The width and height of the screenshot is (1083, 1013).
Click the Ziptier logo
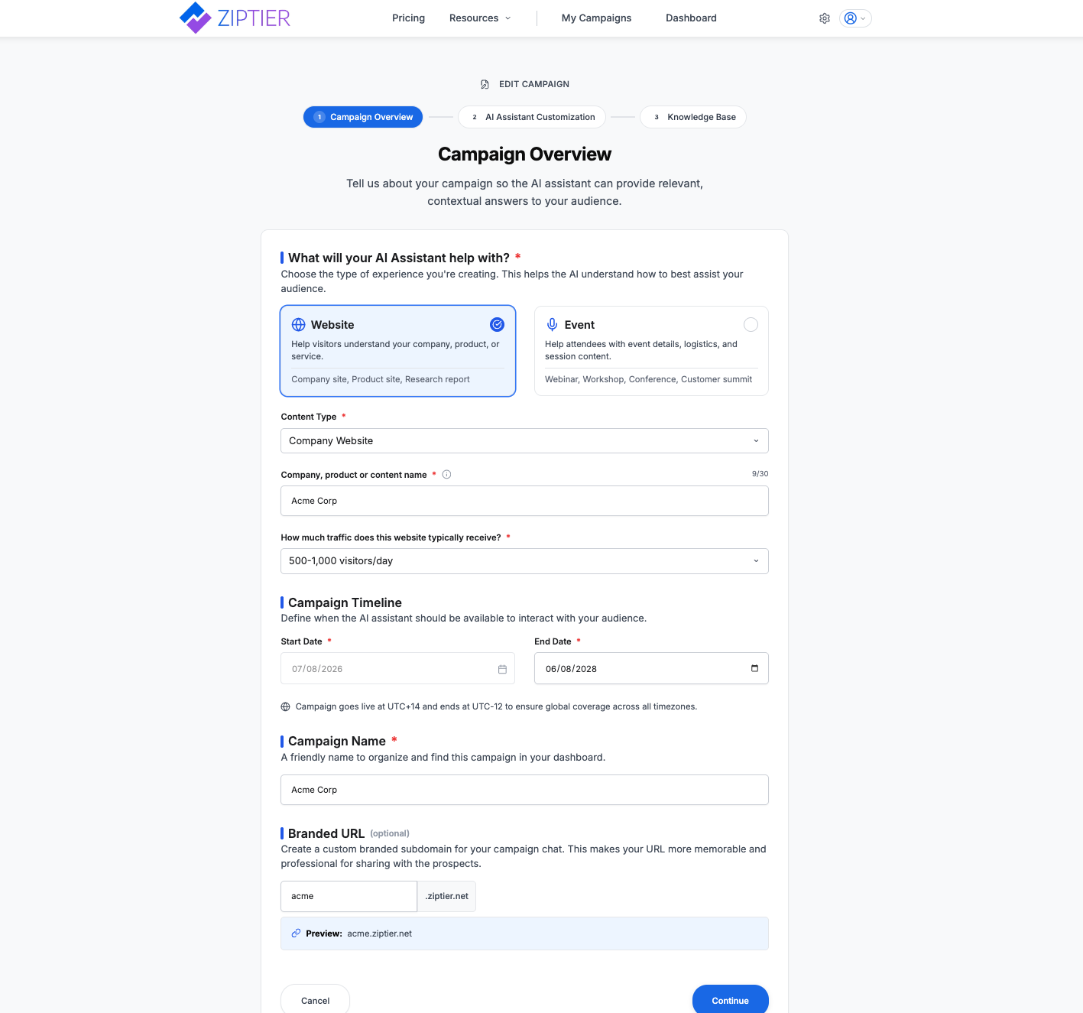pos(235,18)
